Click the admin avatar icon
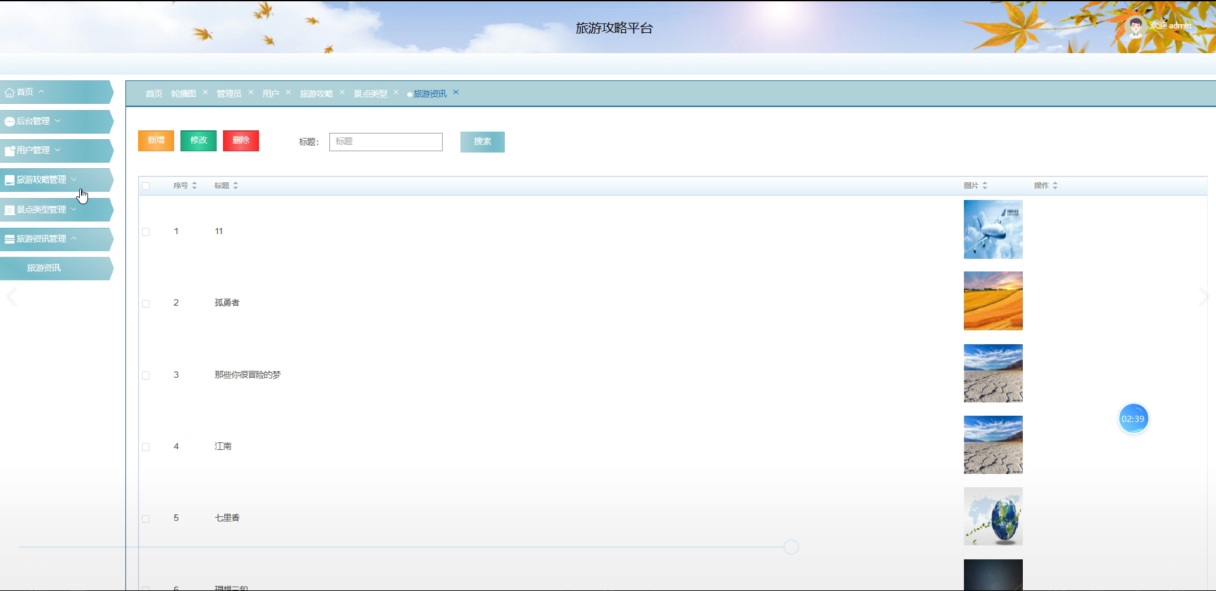 [x=1136, y=27]
